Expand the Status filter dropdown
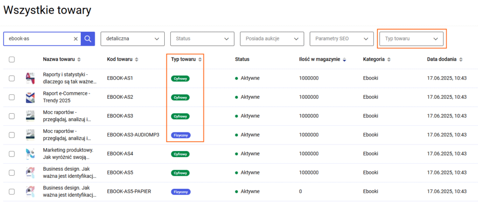The image size is (478, 202). [x=202, y=39]
